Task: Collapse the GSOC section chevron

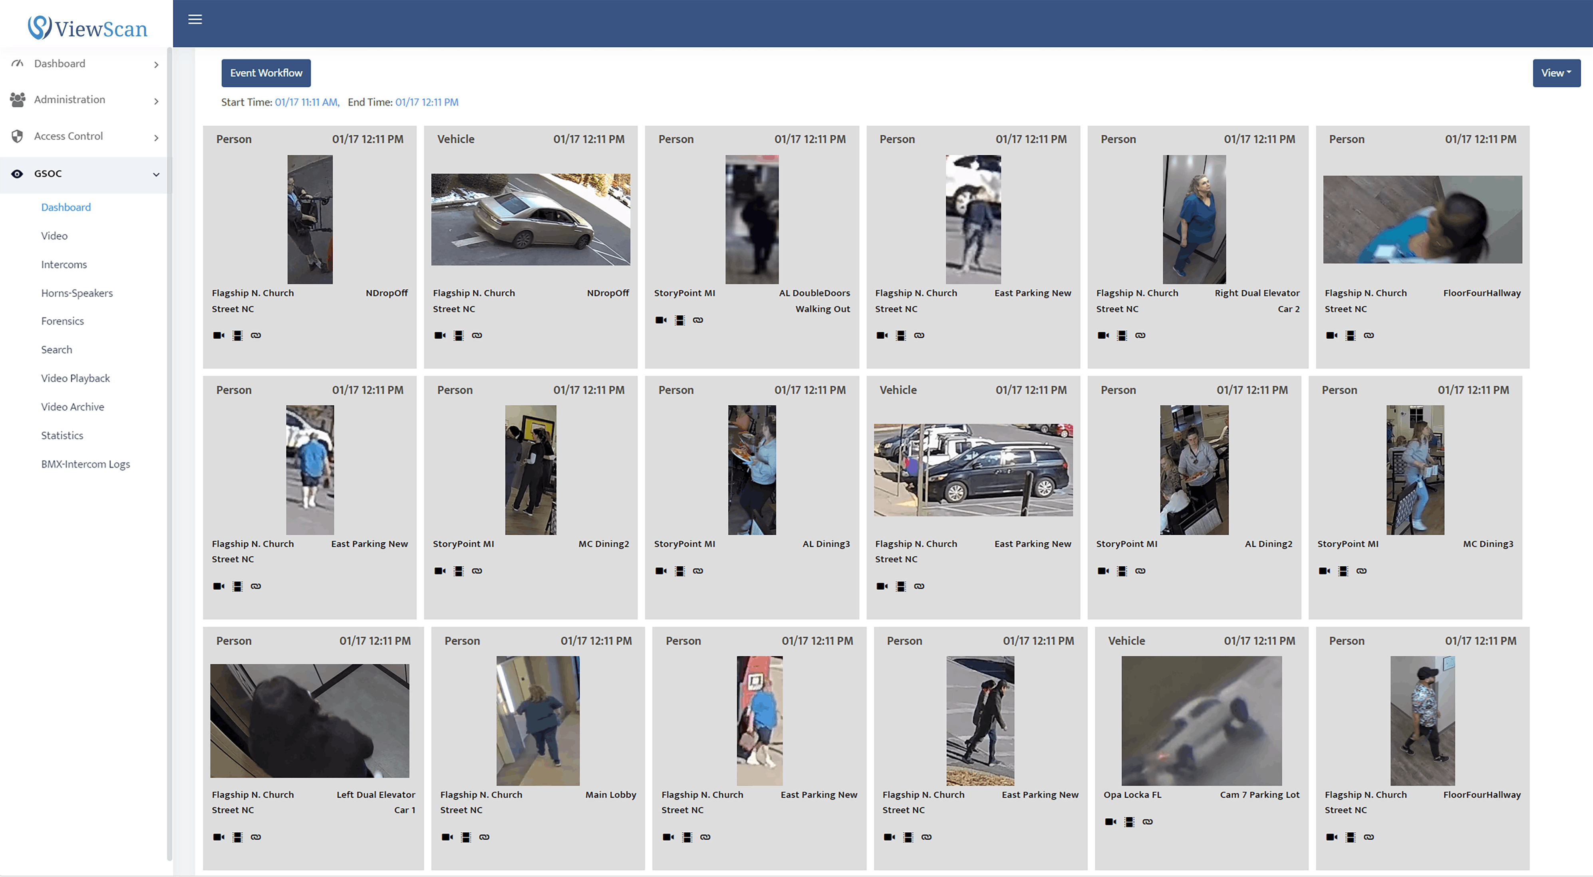Action: click(x=156, y=174)
